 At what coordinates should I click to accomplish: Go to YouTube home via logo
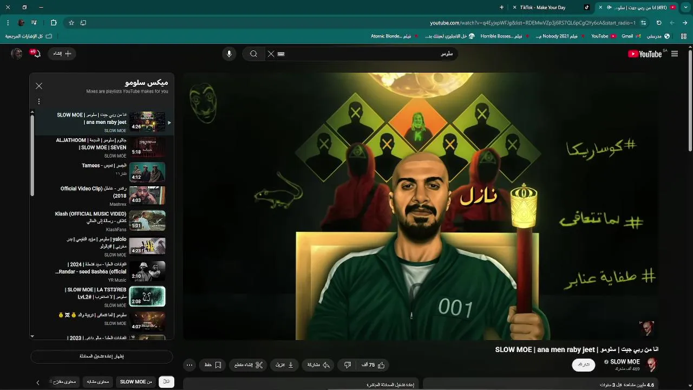[x=644, y=54]
